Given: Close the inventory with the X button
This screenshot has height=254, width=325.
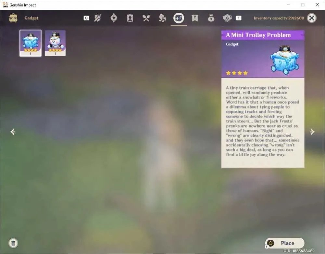Looking at the screenshot, I should pos(312,18).
